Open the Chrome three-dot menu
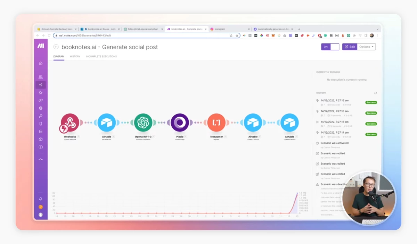 click(x=377, y=35)
